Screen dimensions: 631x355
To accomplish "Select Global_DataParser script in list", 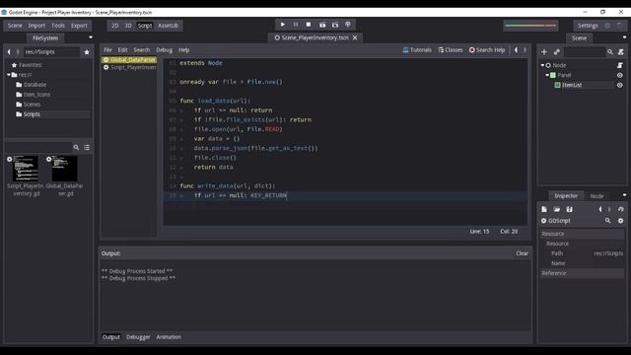I will tap(129, 59).
